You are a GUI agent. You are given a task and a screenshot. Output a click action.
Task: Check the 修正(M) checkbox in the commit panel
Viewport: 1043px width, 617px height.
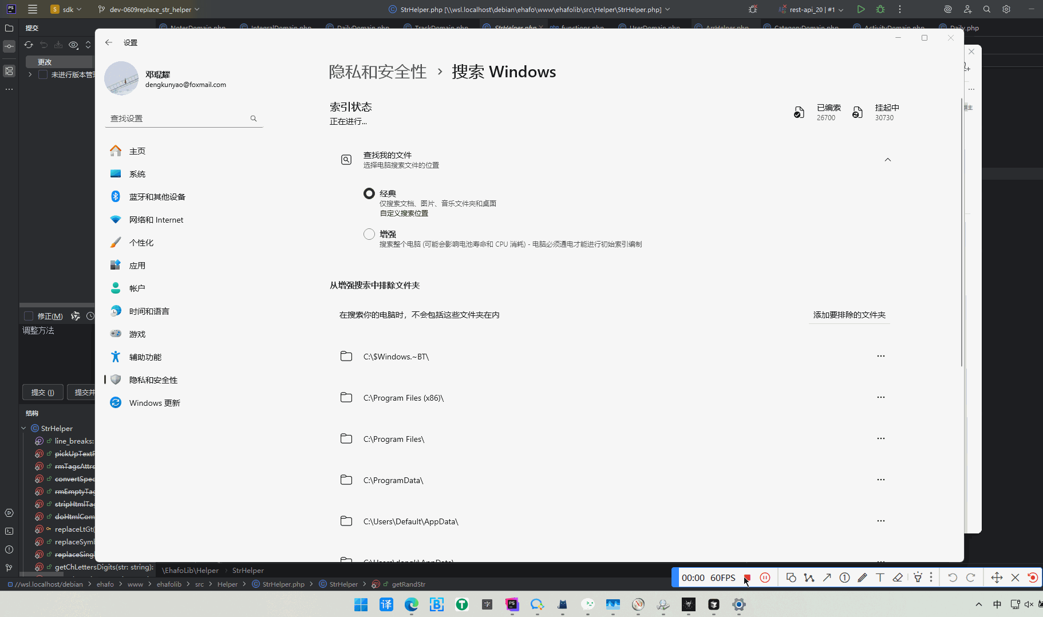(28, 315)
